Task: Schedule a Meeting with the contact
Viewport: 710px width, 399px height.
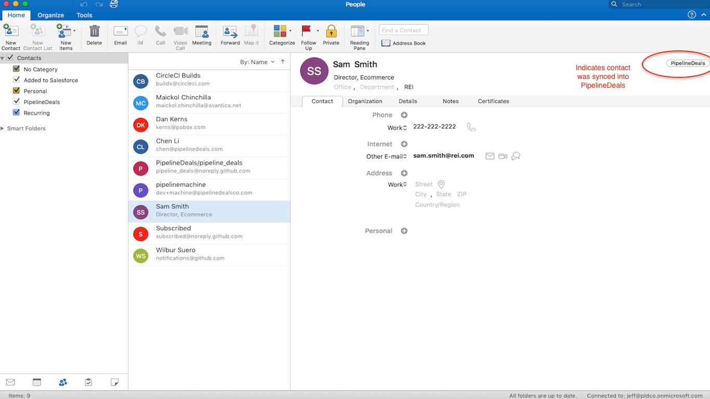Action: tap(202, 35)
